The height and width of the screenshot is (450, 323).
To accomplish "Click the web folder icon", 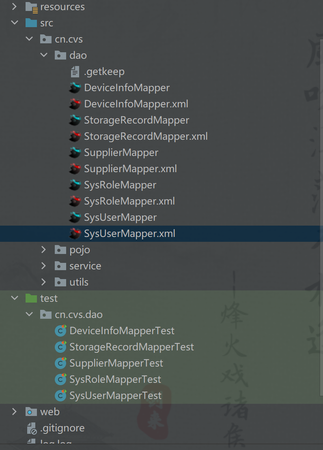I will (31, 412).
